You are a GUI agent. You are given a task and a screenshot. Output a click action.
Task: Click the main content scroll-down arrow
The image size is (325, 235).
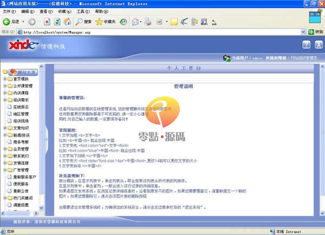(x=322, y=213)
